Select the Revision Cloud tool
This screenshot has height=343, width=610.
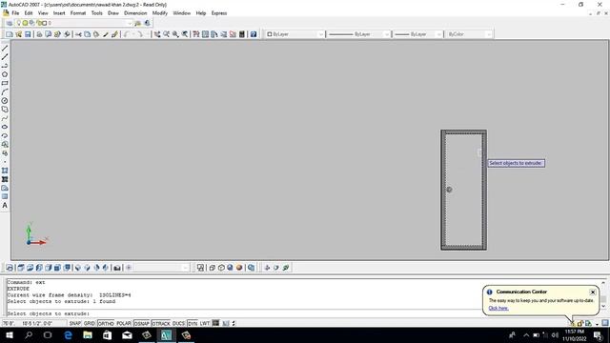tap(5, 110)
